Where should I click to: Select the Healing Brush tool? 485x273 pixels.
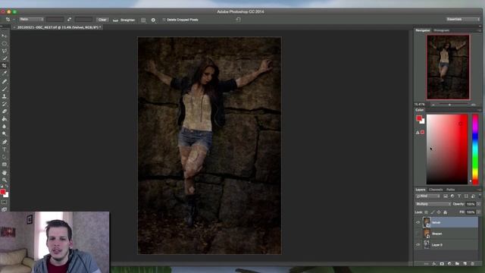(x=5, y=81)
